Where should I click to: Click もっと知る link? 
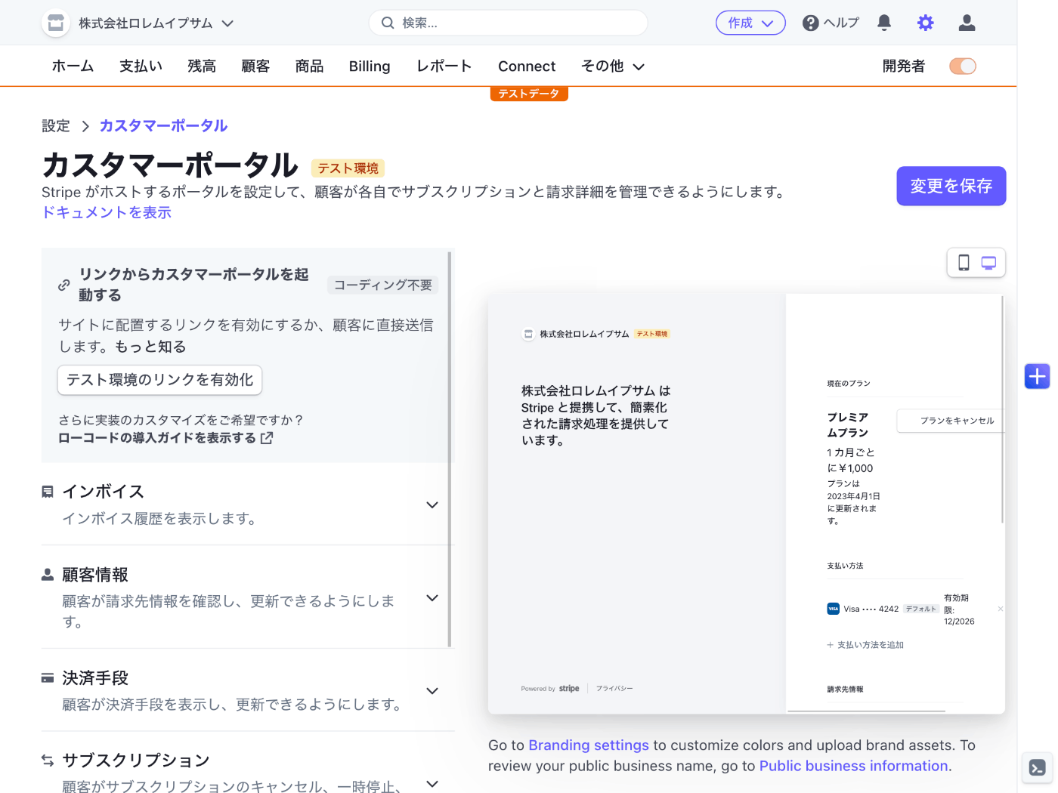[x=150, y=347]
